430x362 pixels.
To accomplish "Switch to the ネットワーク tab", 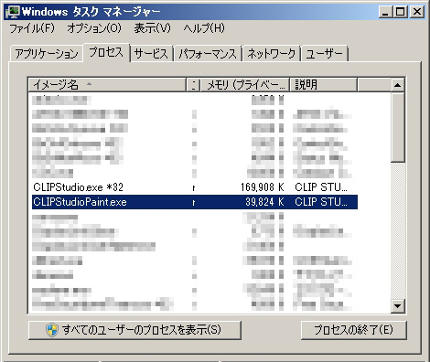I will 272,54.
